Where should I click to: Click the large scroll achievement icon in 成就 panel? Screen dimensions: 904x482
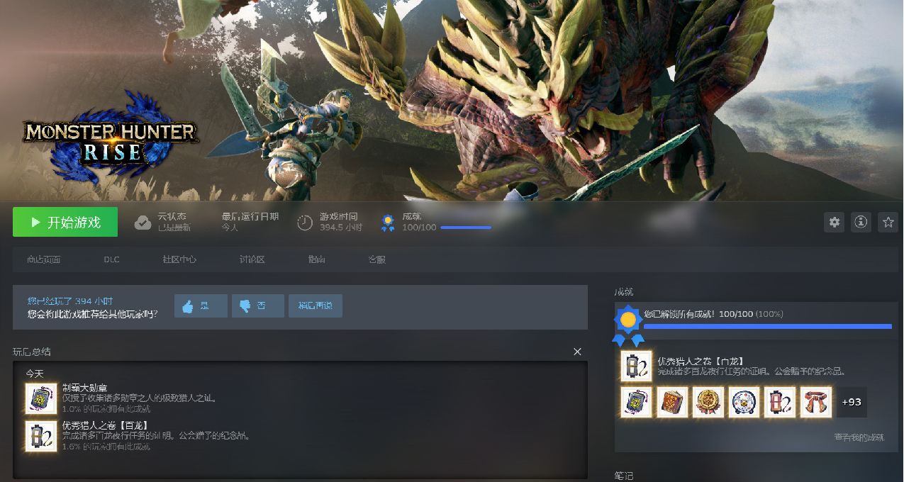[x=636, y=366]
